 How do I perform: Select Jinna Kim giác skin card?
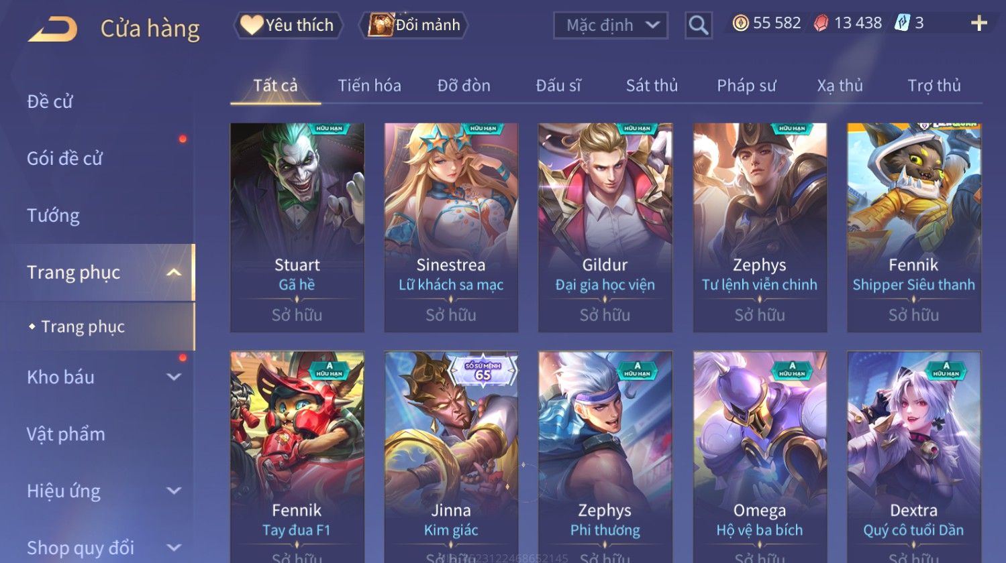451,456
